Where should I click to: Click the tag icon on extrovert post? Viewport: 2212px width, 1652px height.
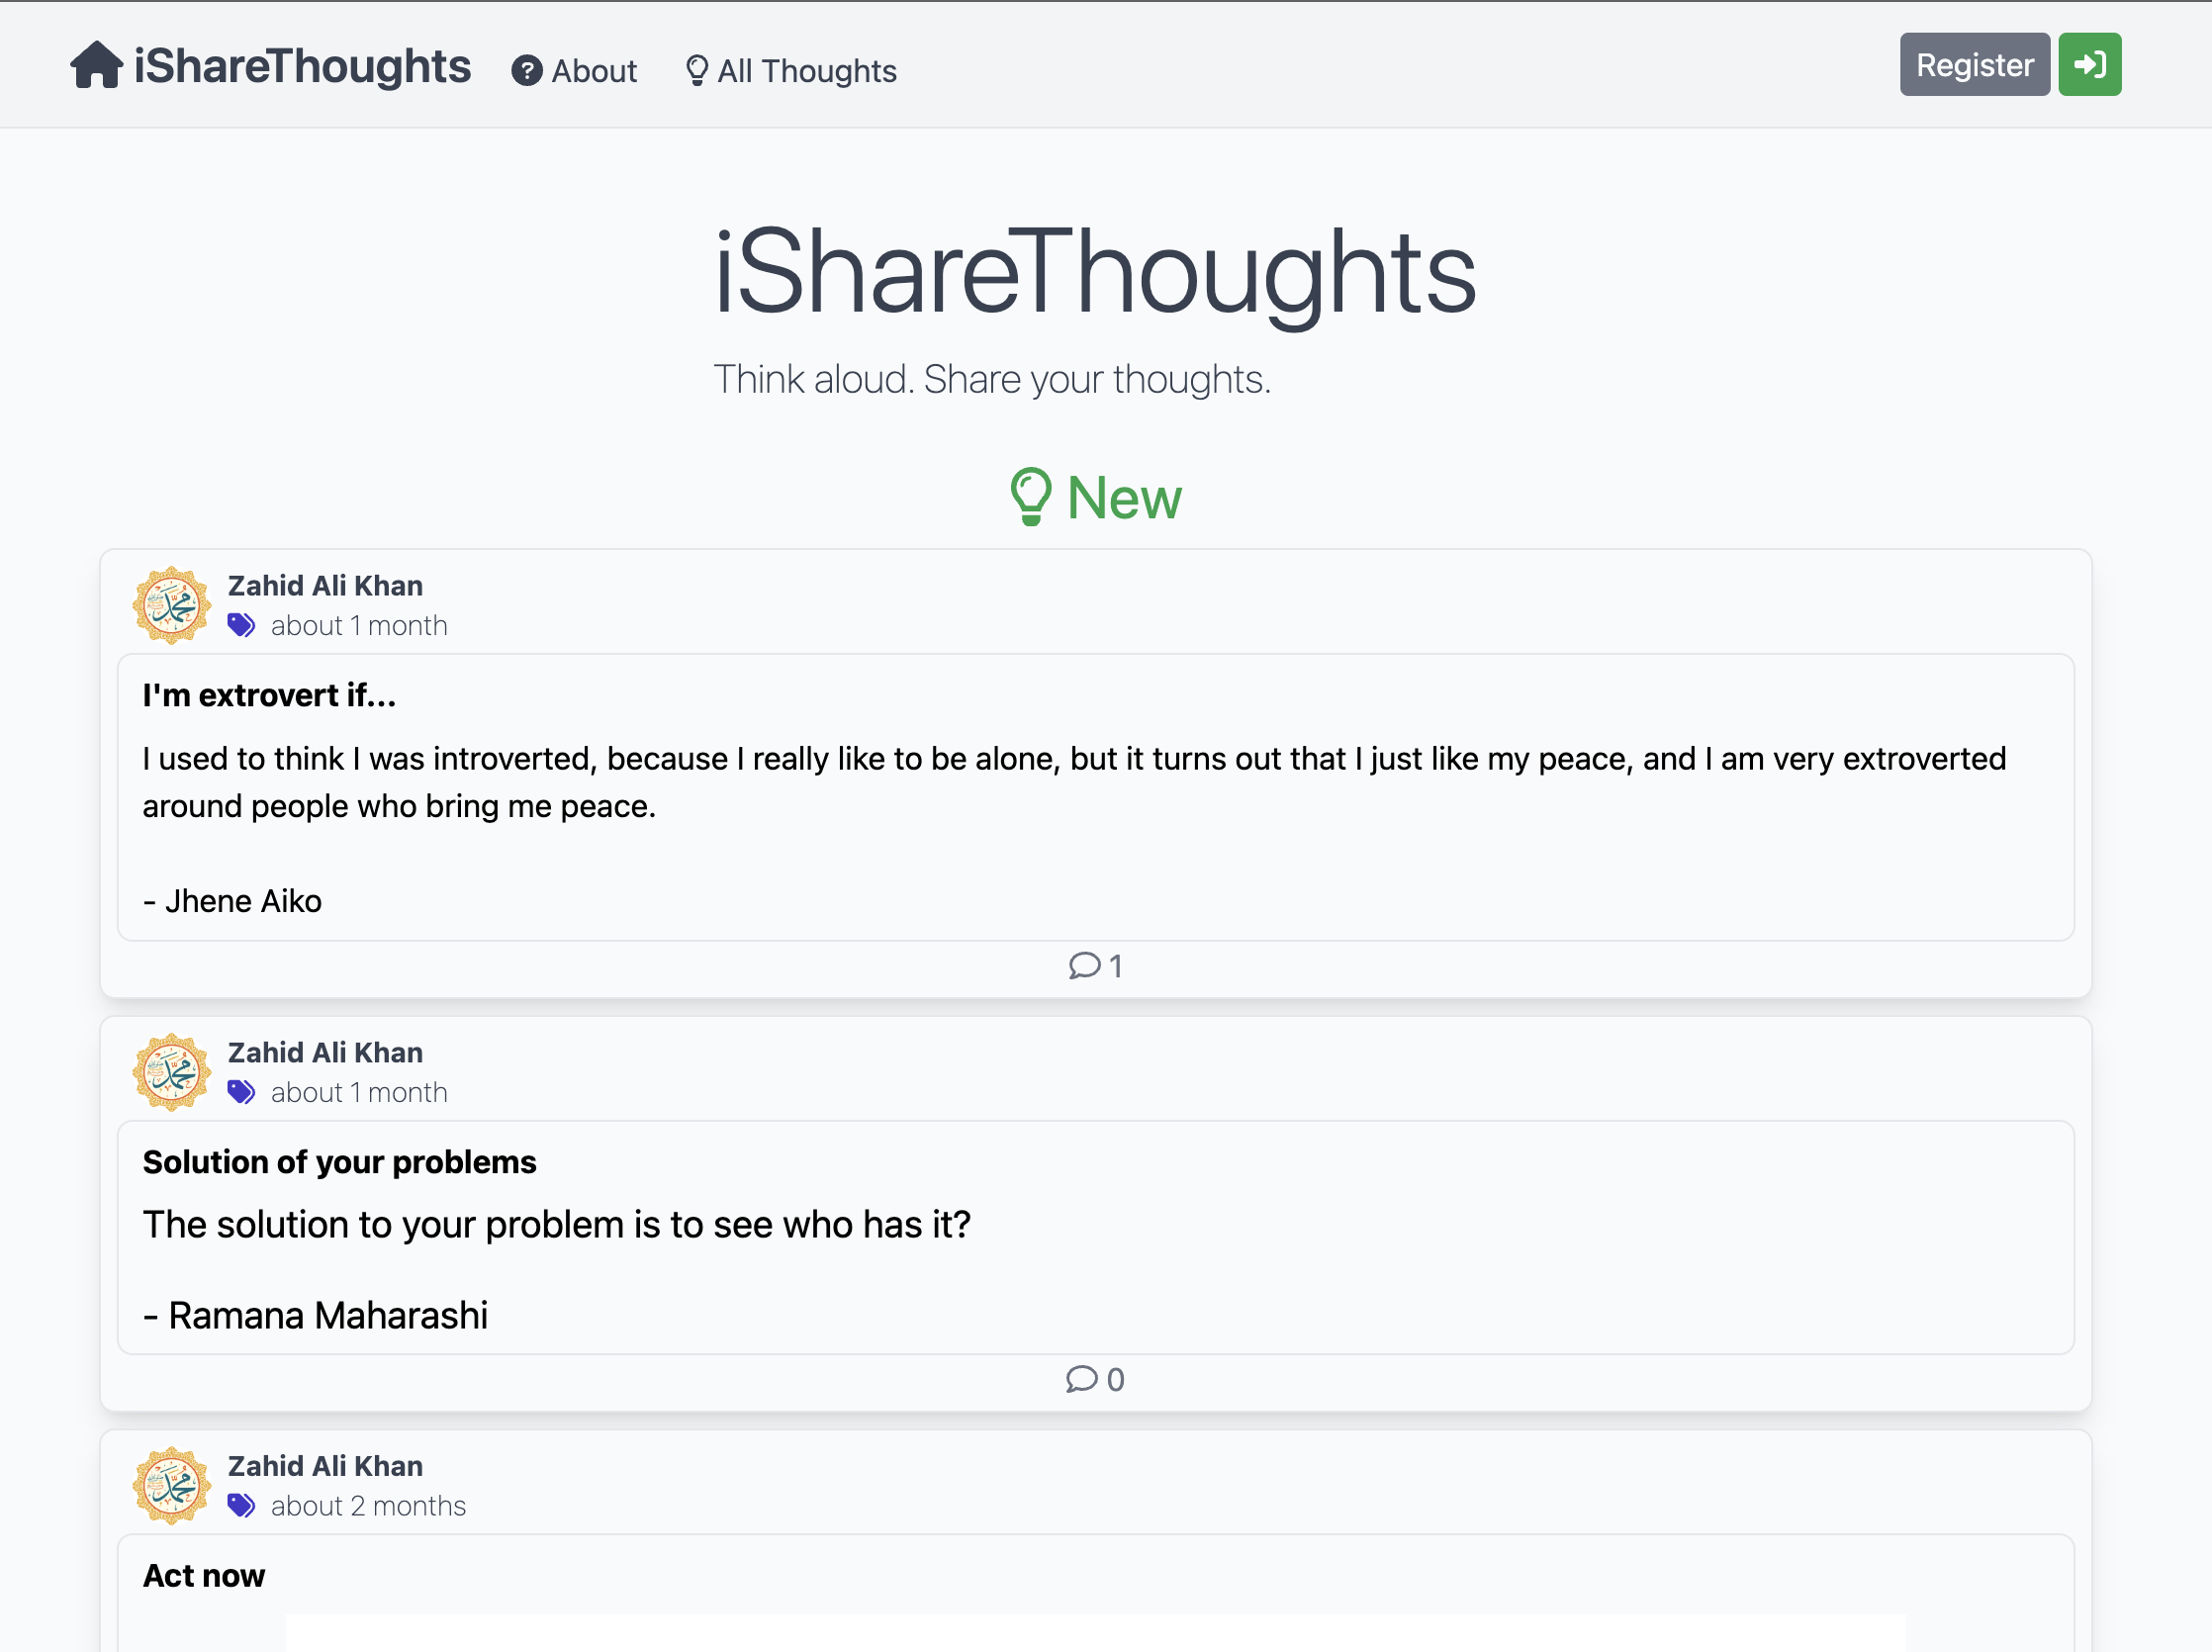coord(241,625)
